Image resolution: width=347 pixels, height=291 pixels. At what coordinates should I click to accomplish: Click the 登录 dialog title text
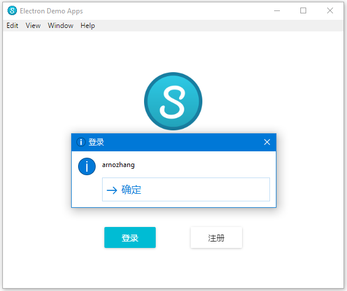96,142
